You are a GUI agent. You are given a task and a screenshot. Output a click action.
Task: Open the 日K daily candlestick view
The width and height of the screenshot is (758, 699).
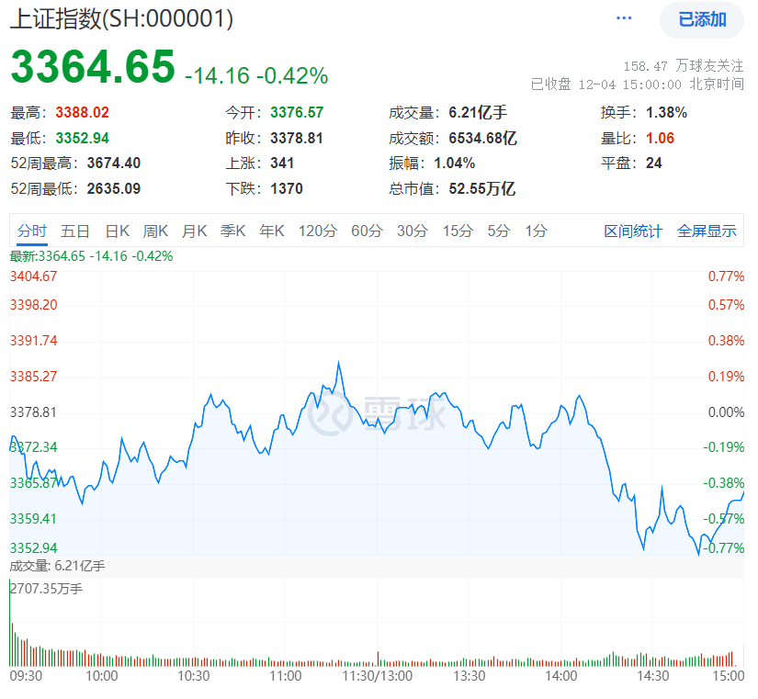(117, 231)
